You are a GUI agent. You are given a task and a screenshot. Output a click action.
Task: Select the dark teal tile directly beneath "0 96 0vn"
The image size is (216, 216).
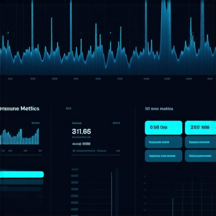click(x=164, y=142)
